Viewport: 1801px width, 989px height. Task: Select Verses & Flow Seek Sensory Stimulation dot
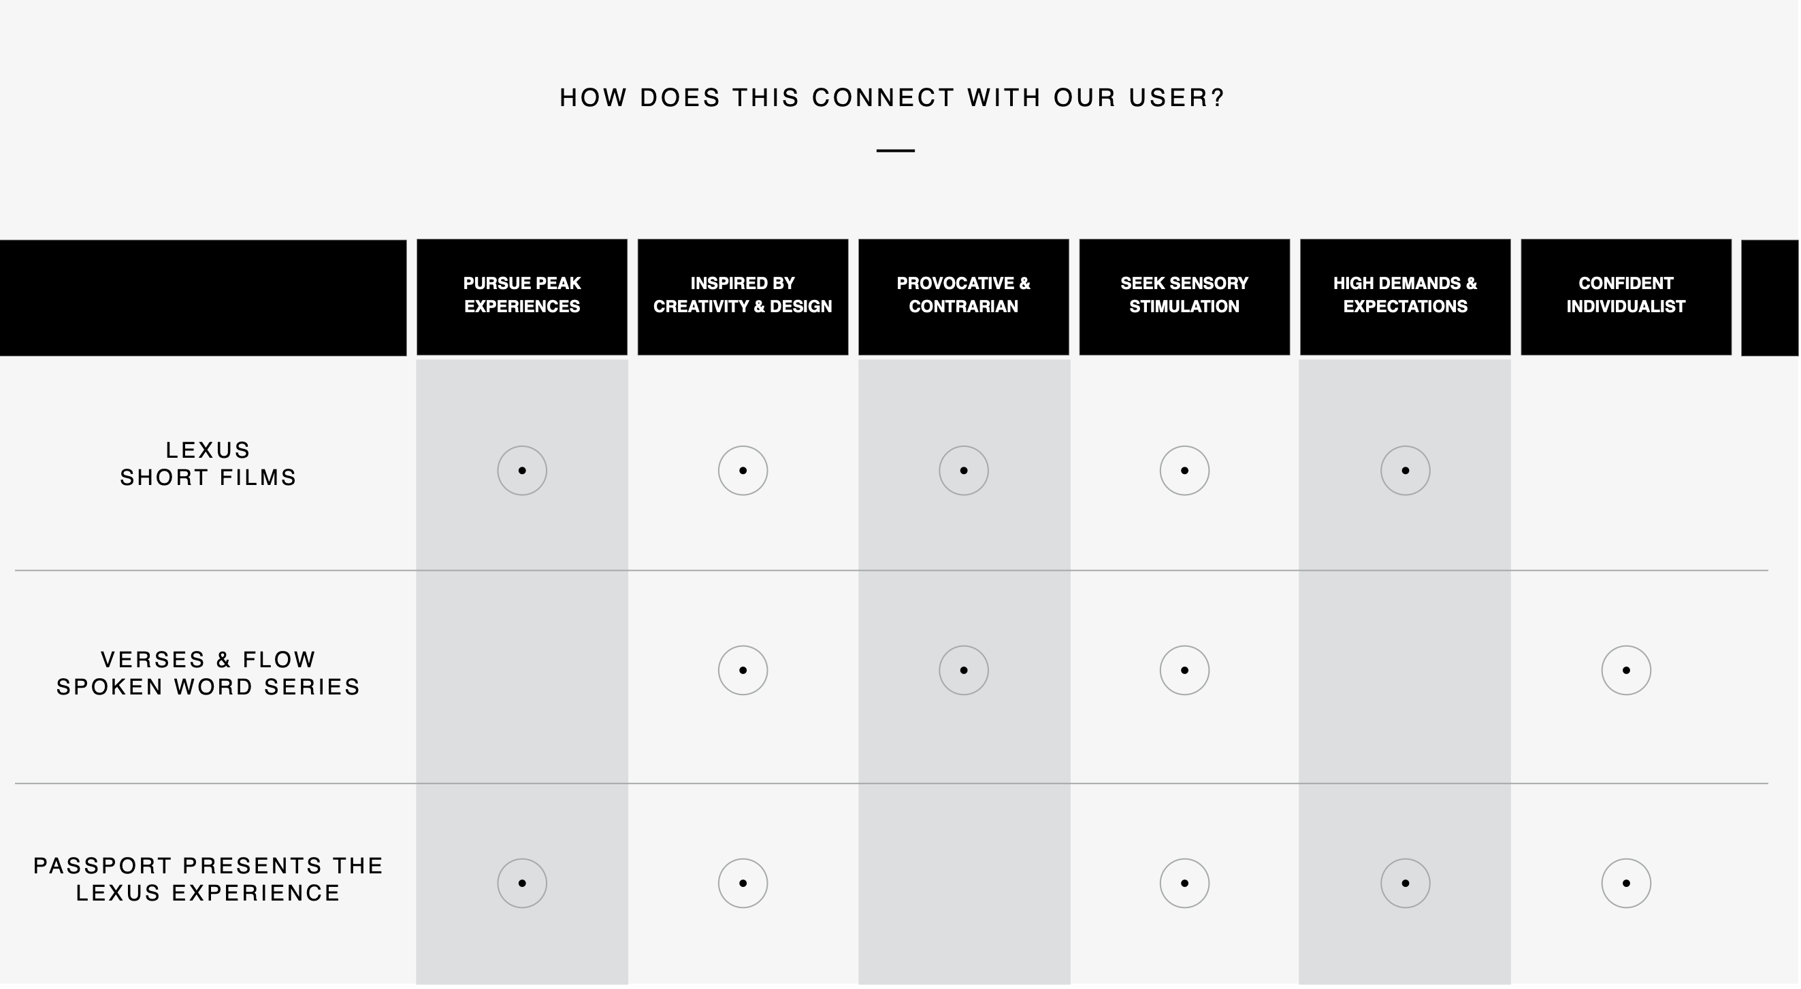click(1185, 671)
